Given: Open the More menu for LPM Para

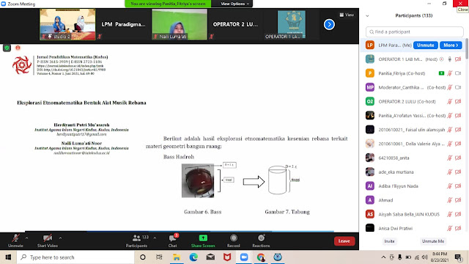Looking at the screenshot, I should [x=451, y=45].
